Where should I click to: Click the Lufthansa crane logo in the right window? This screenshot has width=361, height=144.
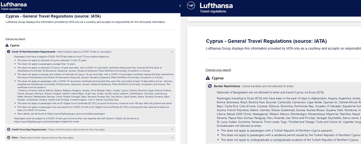click(x=191, y=5)
